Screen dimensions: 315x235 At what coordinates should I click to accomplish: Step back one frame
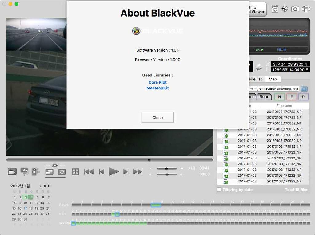(x=102, y=172)
